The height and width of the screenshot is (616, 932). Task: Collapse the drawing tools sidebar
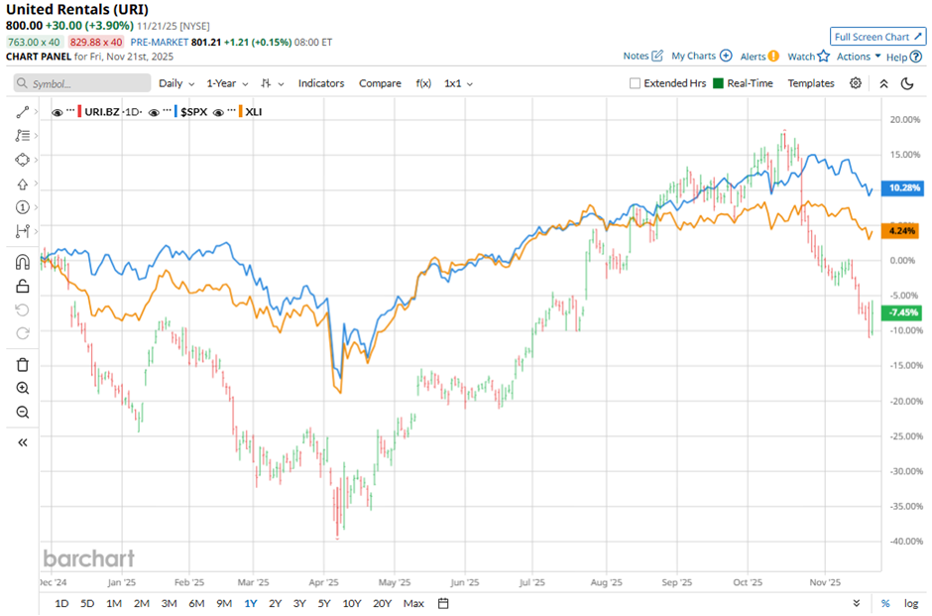[x=22, y=442]
